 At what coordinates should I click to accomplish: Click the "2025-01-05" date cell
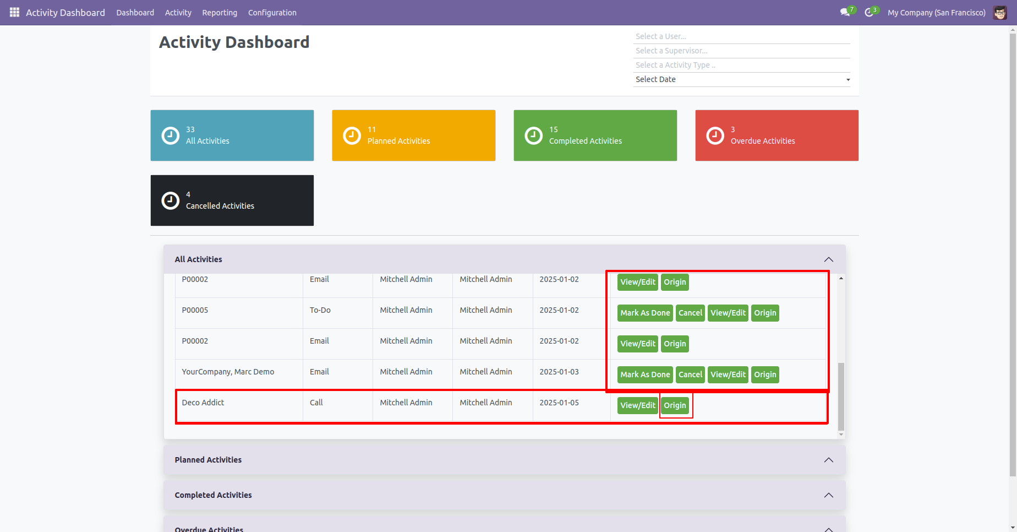pyautogui.click(x=572, y=406)
